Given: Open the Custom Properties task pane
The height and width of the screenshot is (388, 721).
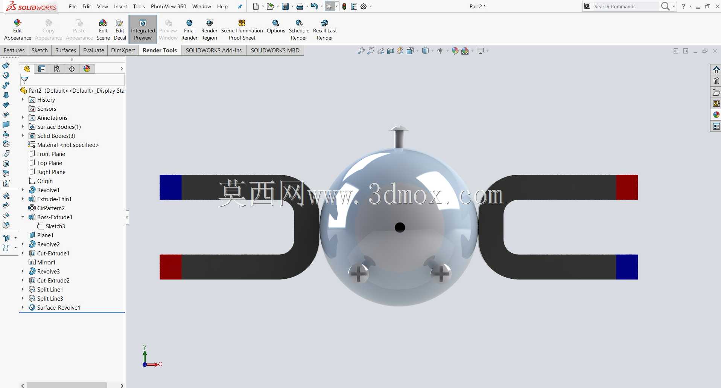Looking at the screenshot, I should click(716, 126).
